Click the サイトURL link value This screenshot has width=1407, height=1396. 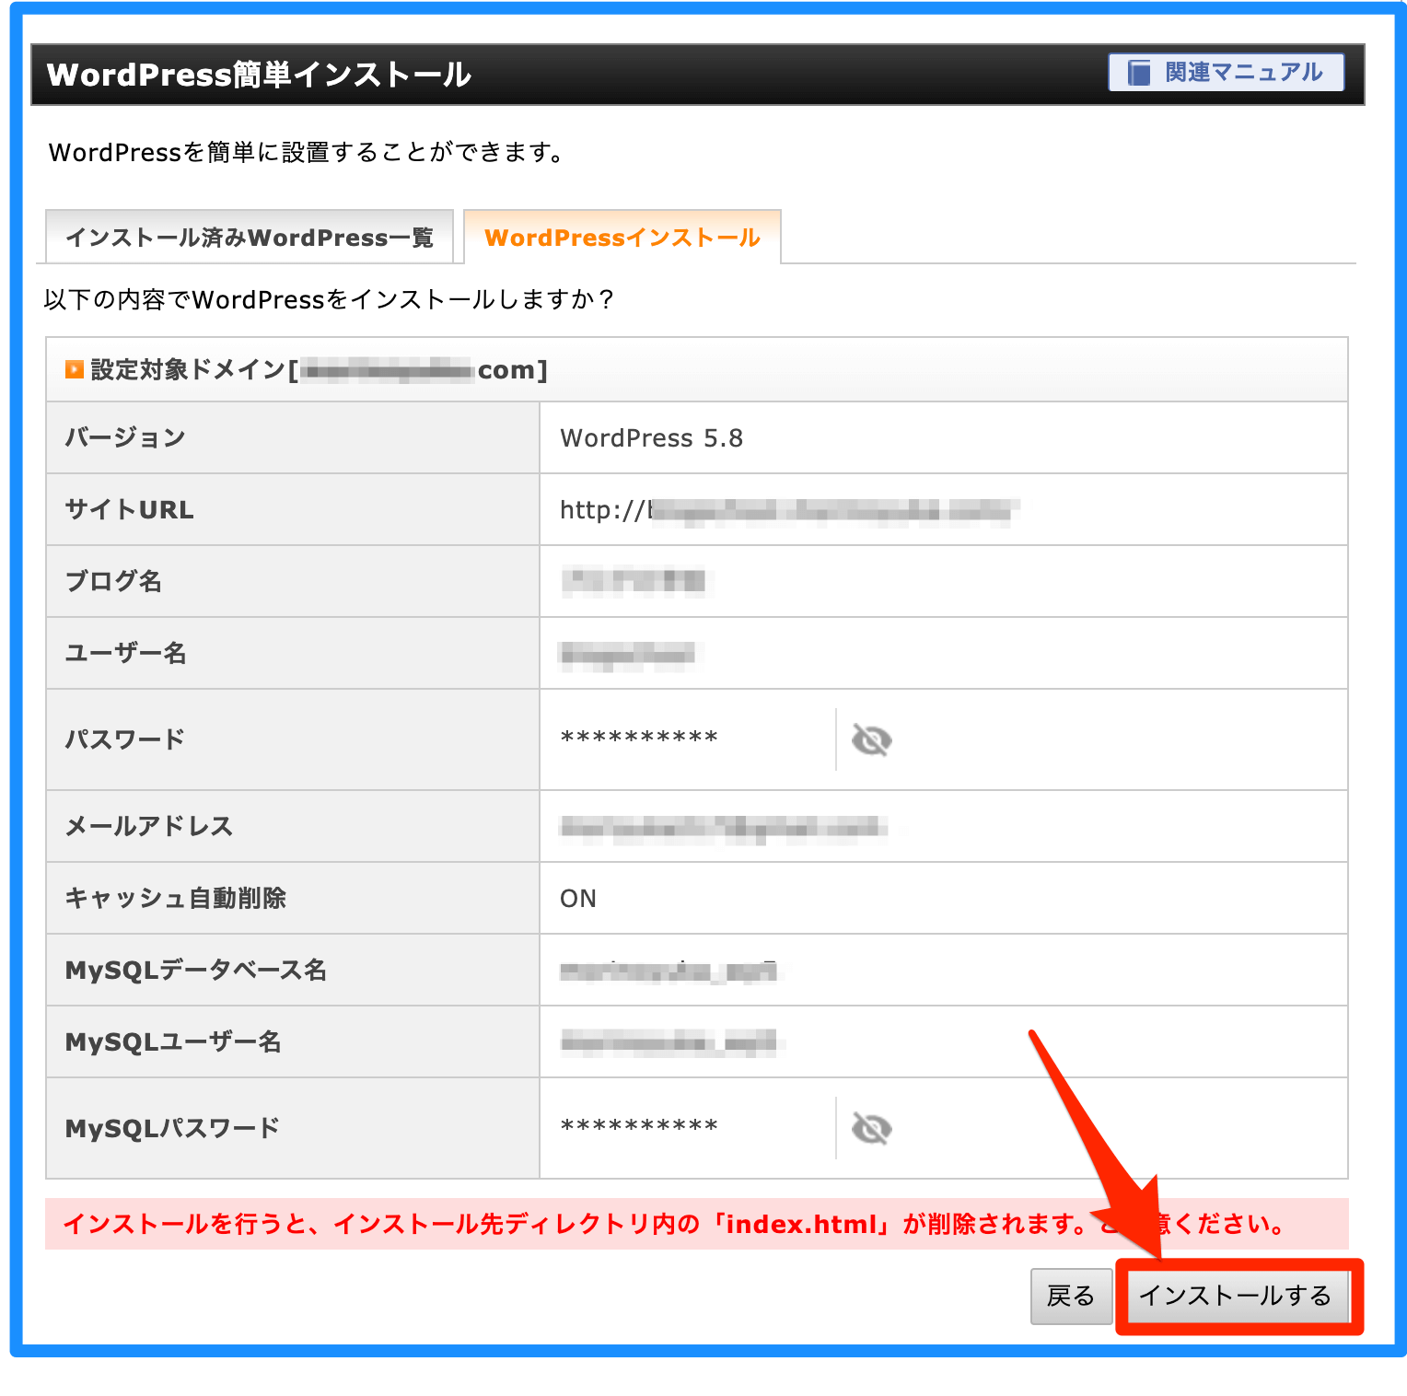pos(792,509)
